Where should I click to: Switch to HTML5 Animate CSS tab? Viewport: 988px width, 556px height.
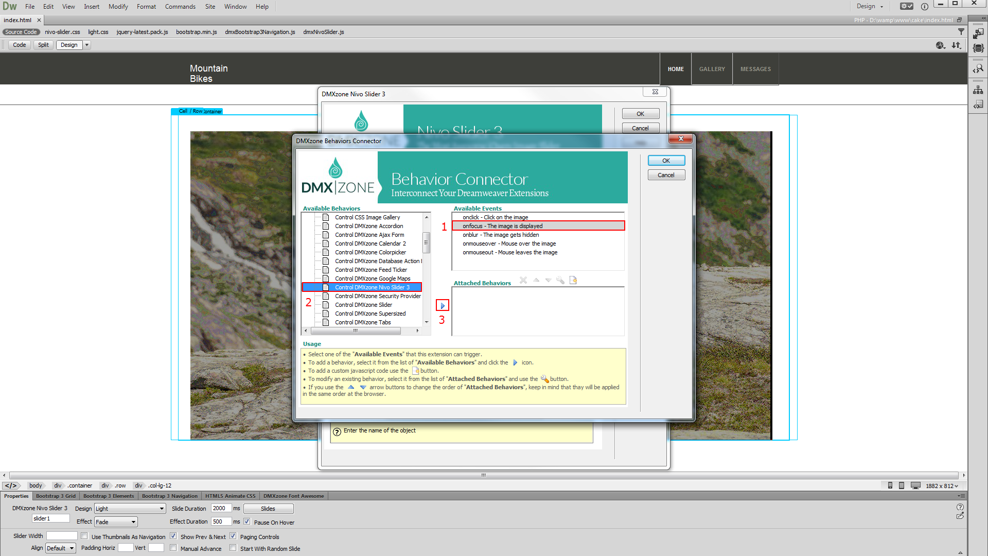[230, 496]
